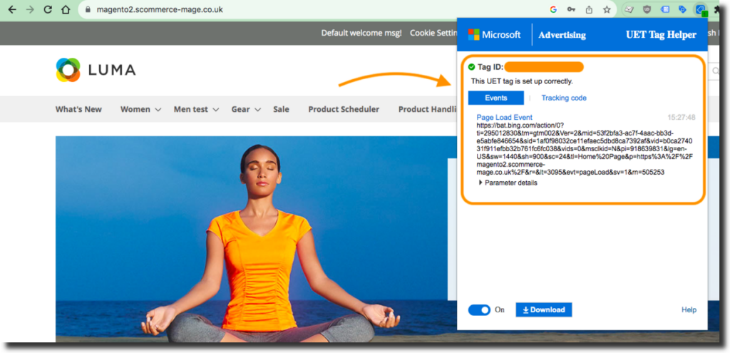Click the Google icon in address bar
730x353 pixels.
[x=553, y=10]
